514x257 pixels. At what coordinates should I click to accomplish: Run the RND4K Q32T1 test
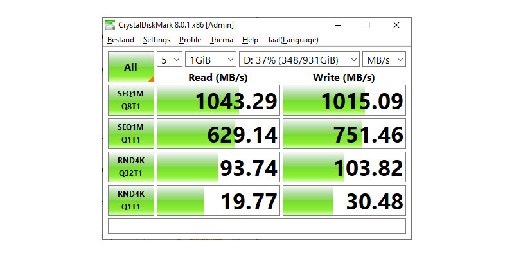click(131, 167)
